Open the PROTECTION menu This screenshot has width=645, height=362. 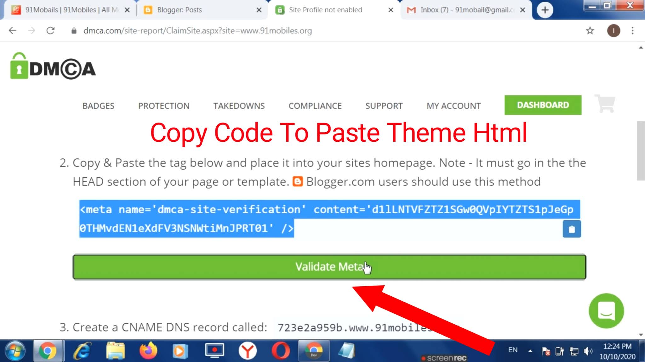coord(164,106)
